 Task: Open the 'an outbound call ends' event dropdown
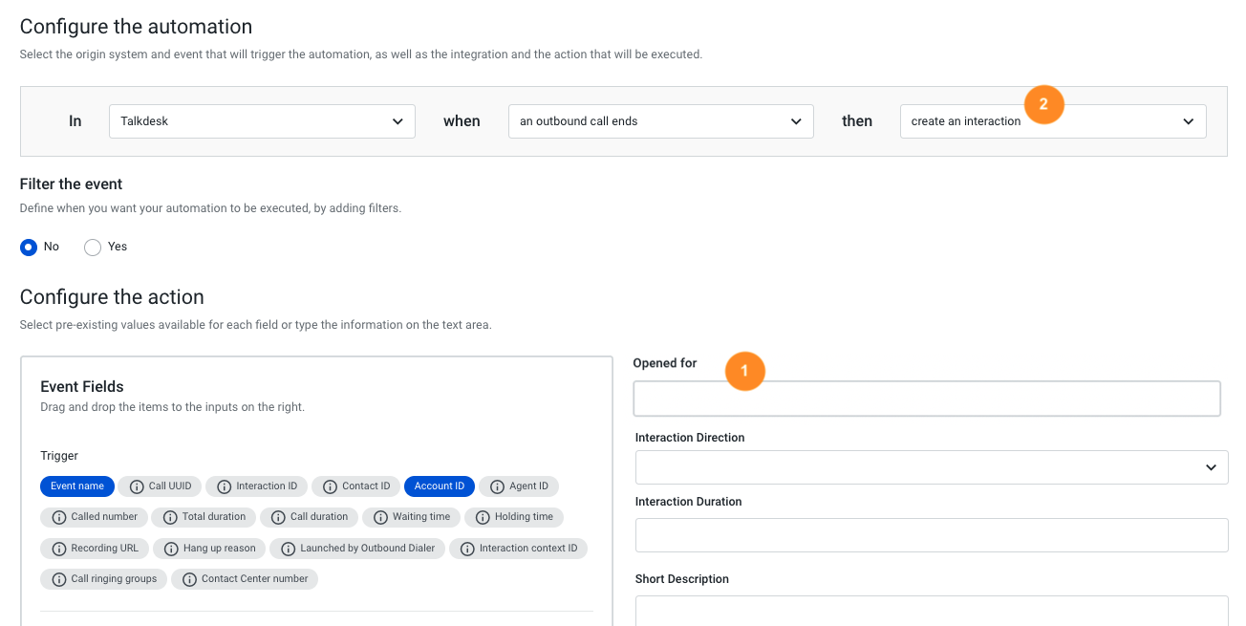(660, 121)
